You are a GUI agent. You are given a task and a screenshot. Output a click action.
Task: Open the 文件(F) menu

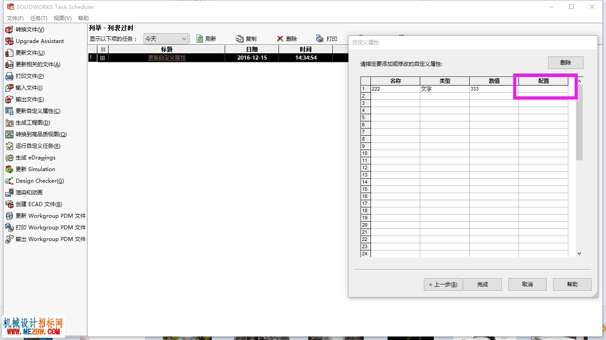tap(15, 18)
